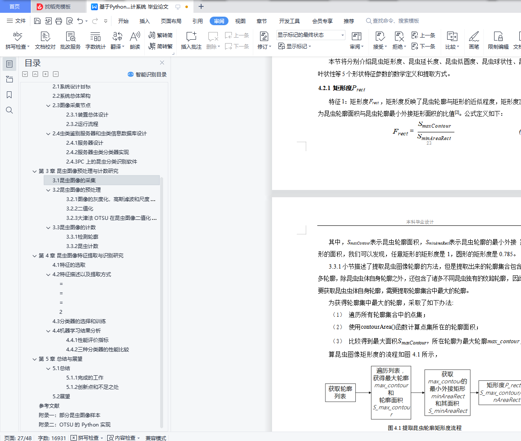Click the print preview icon

click(69, 21)
